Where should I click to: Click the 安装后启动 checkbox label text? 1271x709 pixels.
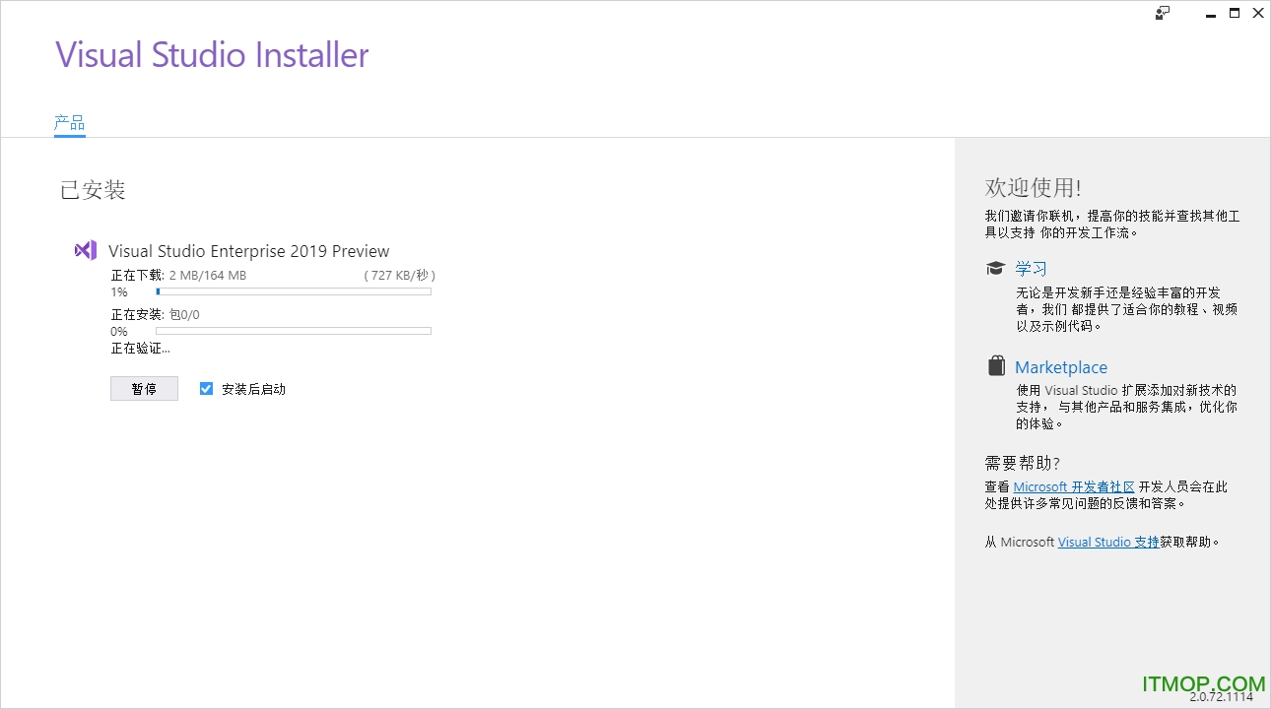coord(253,389)
